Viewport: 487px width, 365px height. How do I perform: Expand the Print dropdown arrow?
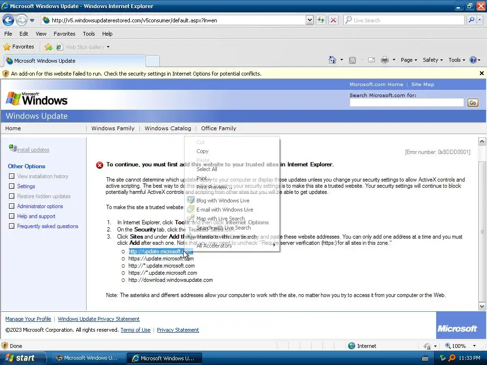tap(394, 60)
